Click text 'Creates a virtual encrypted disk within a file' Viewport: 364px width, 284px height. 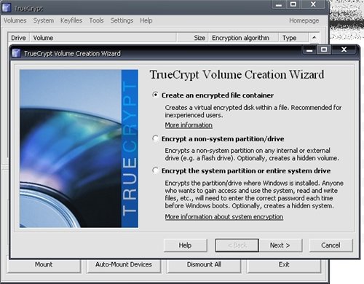(227, 108)
